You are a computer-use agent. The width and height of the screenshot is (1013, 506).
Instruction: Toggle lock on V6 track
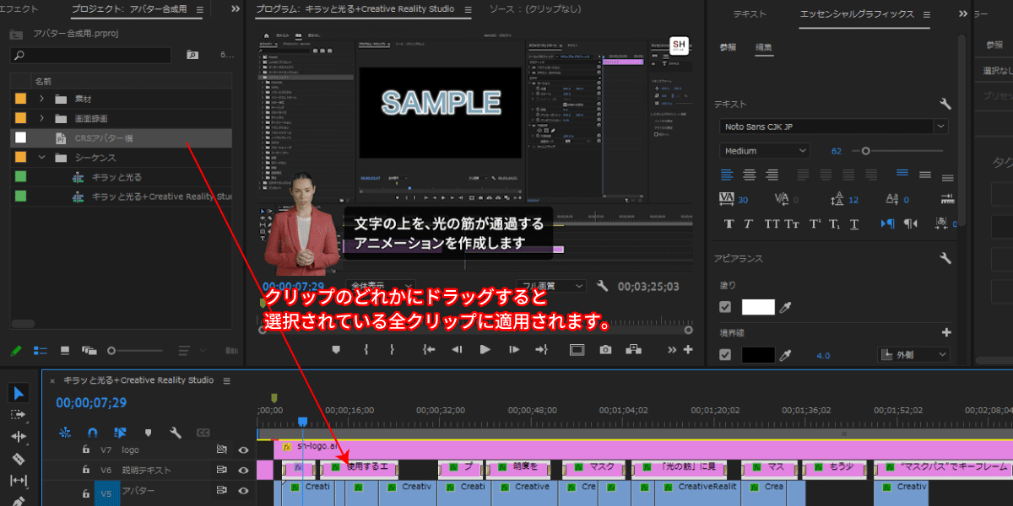pos(85,470)
